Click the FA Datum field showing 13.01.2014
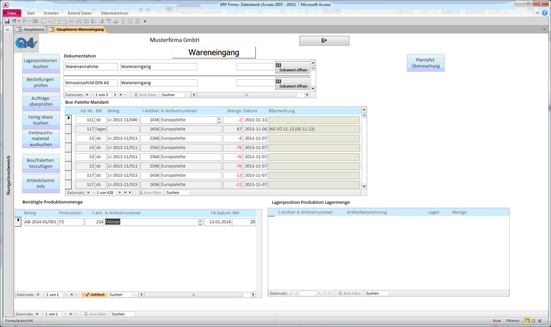The image size is (551, 327). [218, 222]
